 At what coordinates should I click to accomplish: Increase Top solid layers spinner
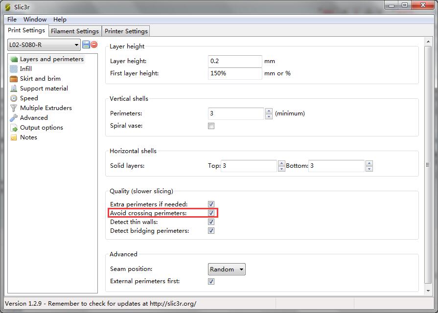click(281, 163)
